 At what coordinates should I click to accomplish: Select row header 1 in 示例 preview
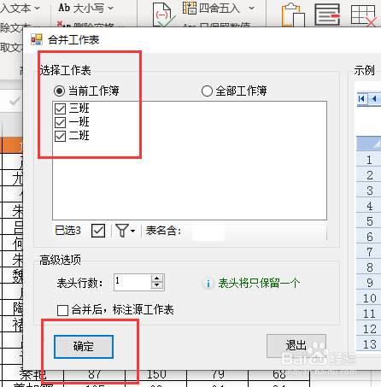(x=369, y=160)
